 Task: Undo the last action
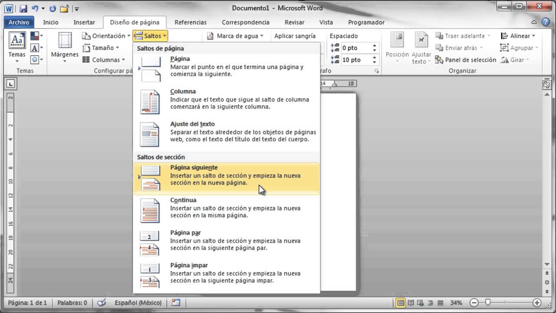pyautogui.click(x=35, y=8)
